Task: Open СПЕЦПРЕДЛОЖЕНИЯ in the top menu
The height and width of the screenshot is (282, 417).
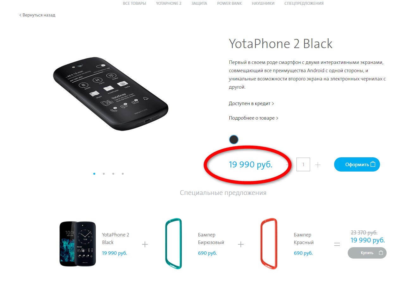Action: click(304, 3)
